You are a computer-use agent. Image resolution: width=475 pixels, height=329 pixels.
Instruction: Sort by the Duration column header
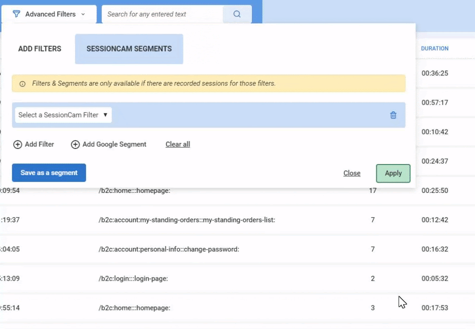pos(434,48)
